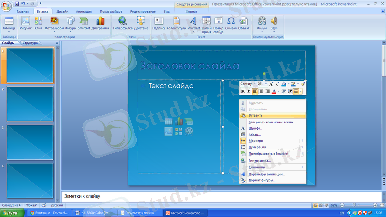Click the Надпись text box icon

[x=159, y=22]
